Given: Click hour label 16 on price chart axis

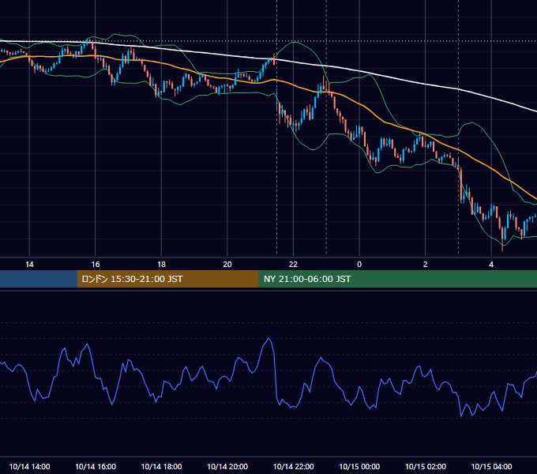Looking at the screenshot, I should coord(96,265).
